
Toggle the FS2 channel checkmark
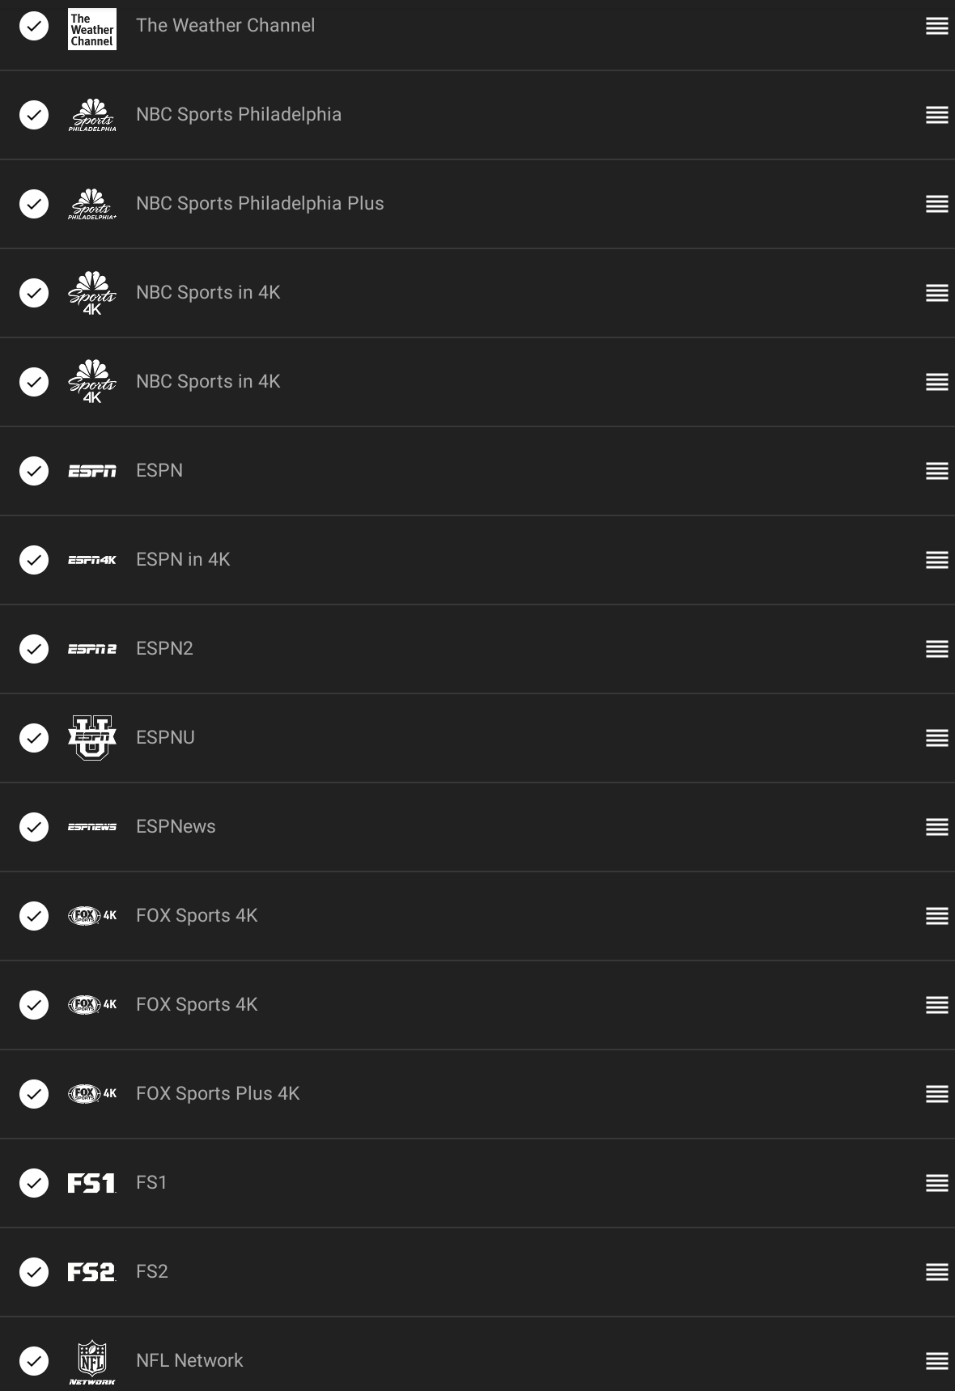point(34,1272)
